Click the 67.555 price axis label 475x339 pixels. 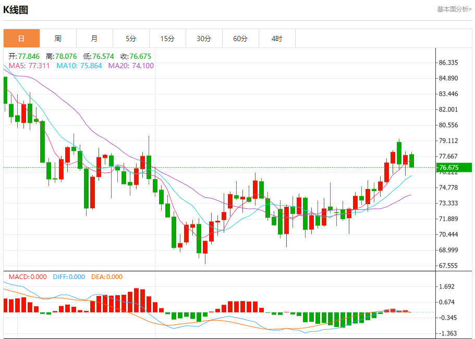click(448, 266)
